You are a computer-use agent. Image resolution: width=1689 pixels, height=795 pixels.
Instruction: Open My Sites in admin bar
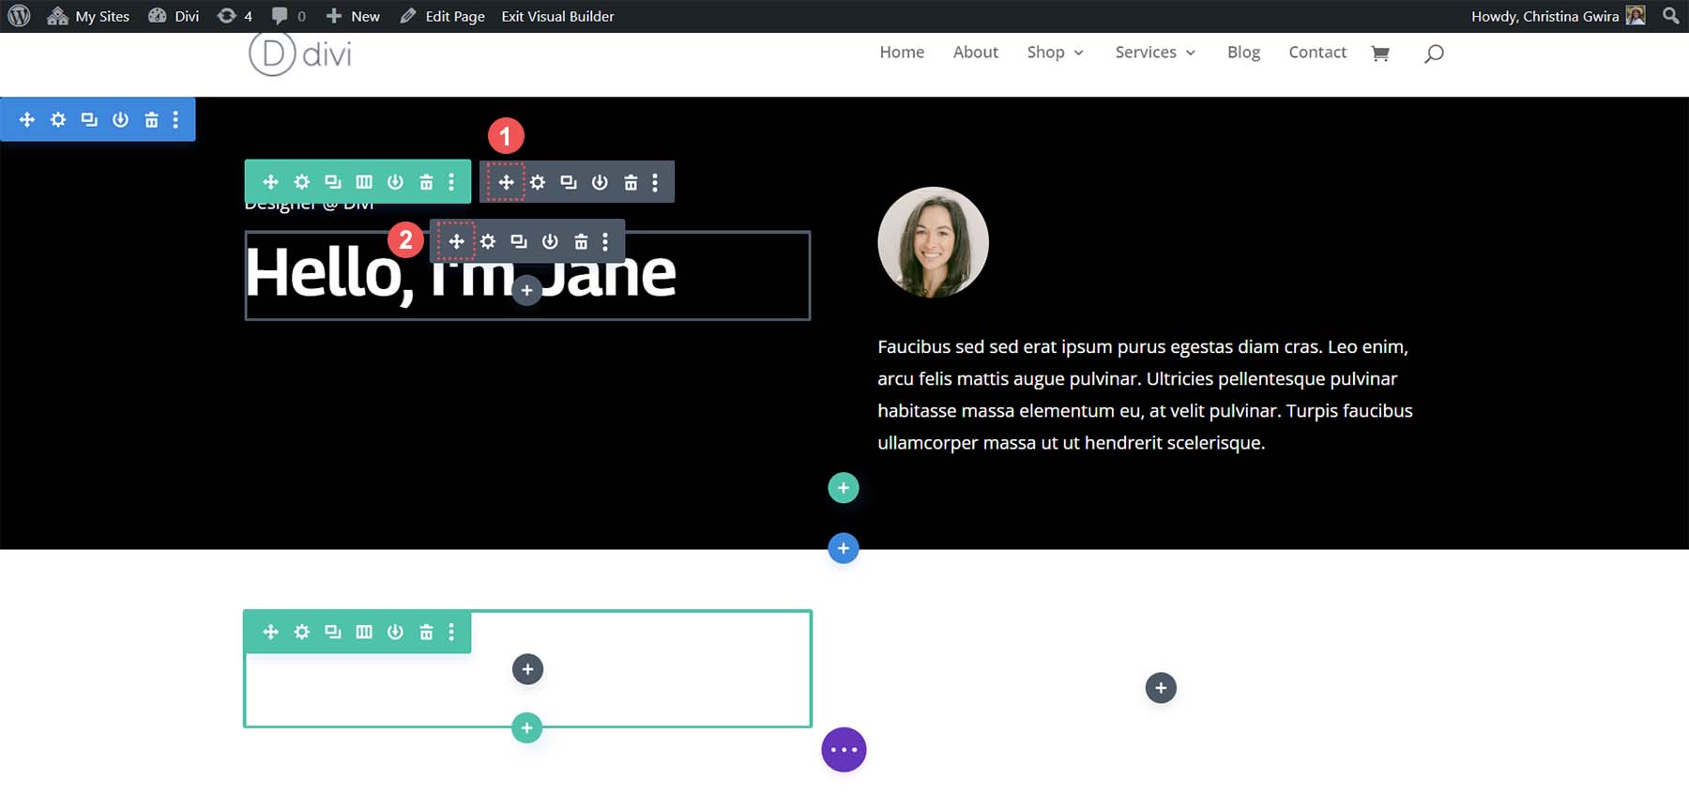coord(88,16)
